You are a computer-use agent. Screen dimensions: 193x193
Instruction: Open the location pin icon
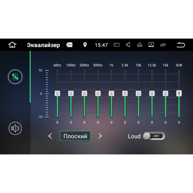pyautogui.click(x=85, y=45)
